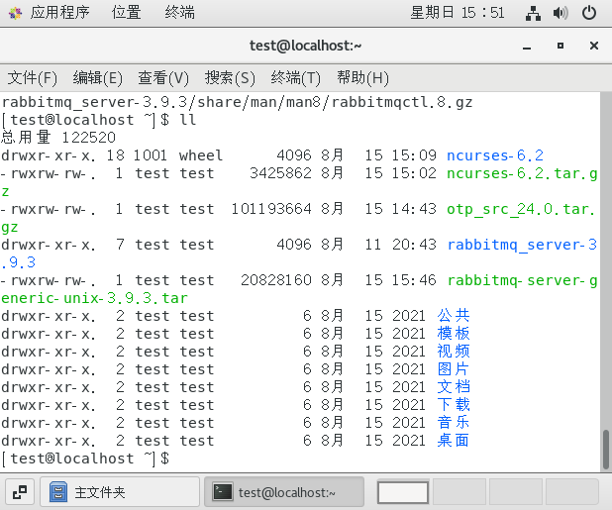Click the 公共 directory name

point(454,315)
